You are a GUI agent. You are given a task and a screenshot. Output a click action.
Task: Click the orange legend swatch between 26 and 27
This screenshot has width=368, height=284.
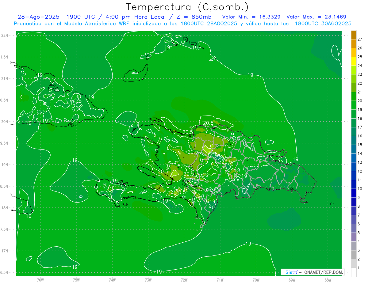pos(354,44)
